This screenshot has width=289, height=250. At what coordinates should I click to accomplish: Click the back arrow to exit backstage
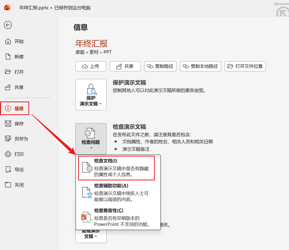pyautogui.click(x=8, y=25)
